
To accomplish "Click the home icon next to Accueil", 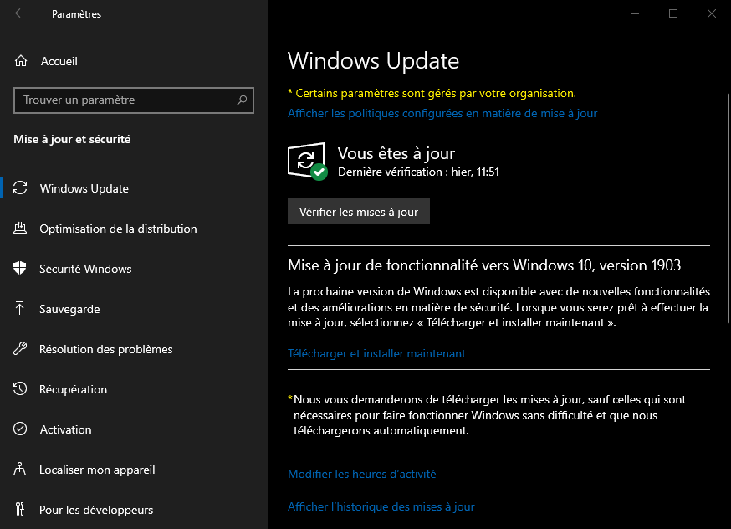I will coord(21,61).
